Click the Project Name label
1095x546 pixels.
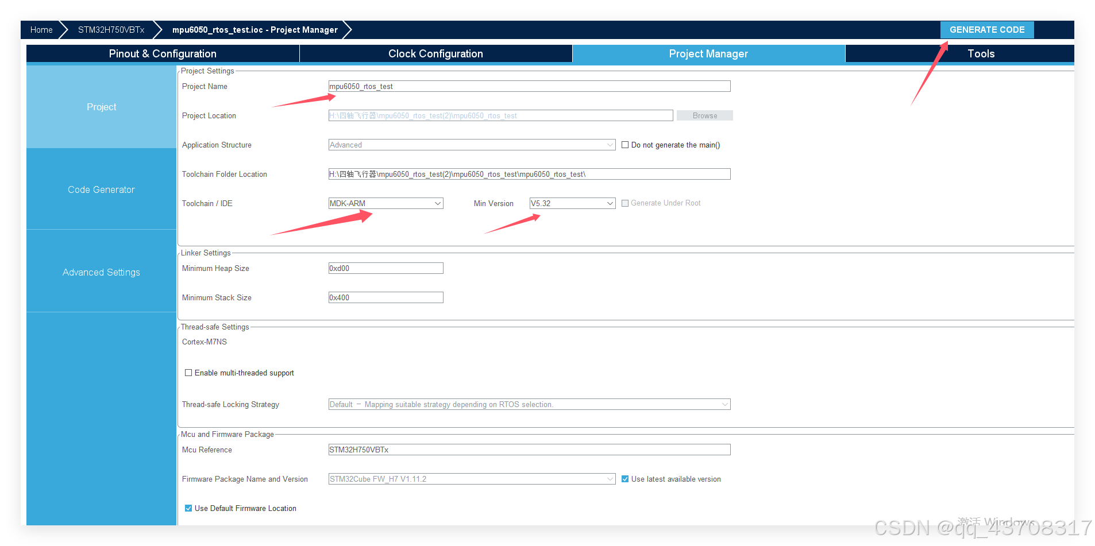point(205,86)
